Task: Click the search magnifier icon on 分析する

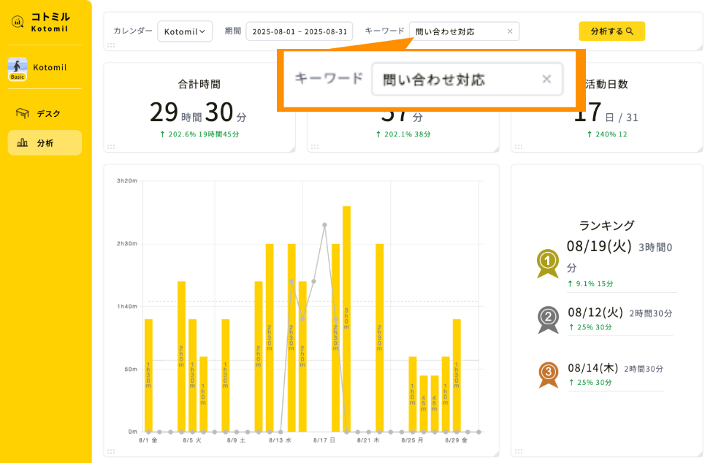Action: pyautogui.click(x=630, y=31)
